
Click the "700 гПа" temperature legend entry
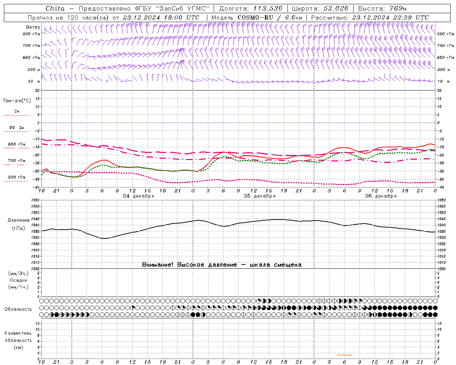pos(17,161)
